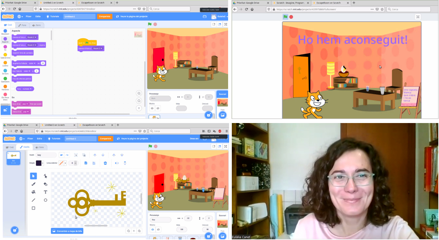The height and width of the screenshot is (240, 439).
Task: Open the Edita menu in Untitled-3
Action: [x=39, y=139]
